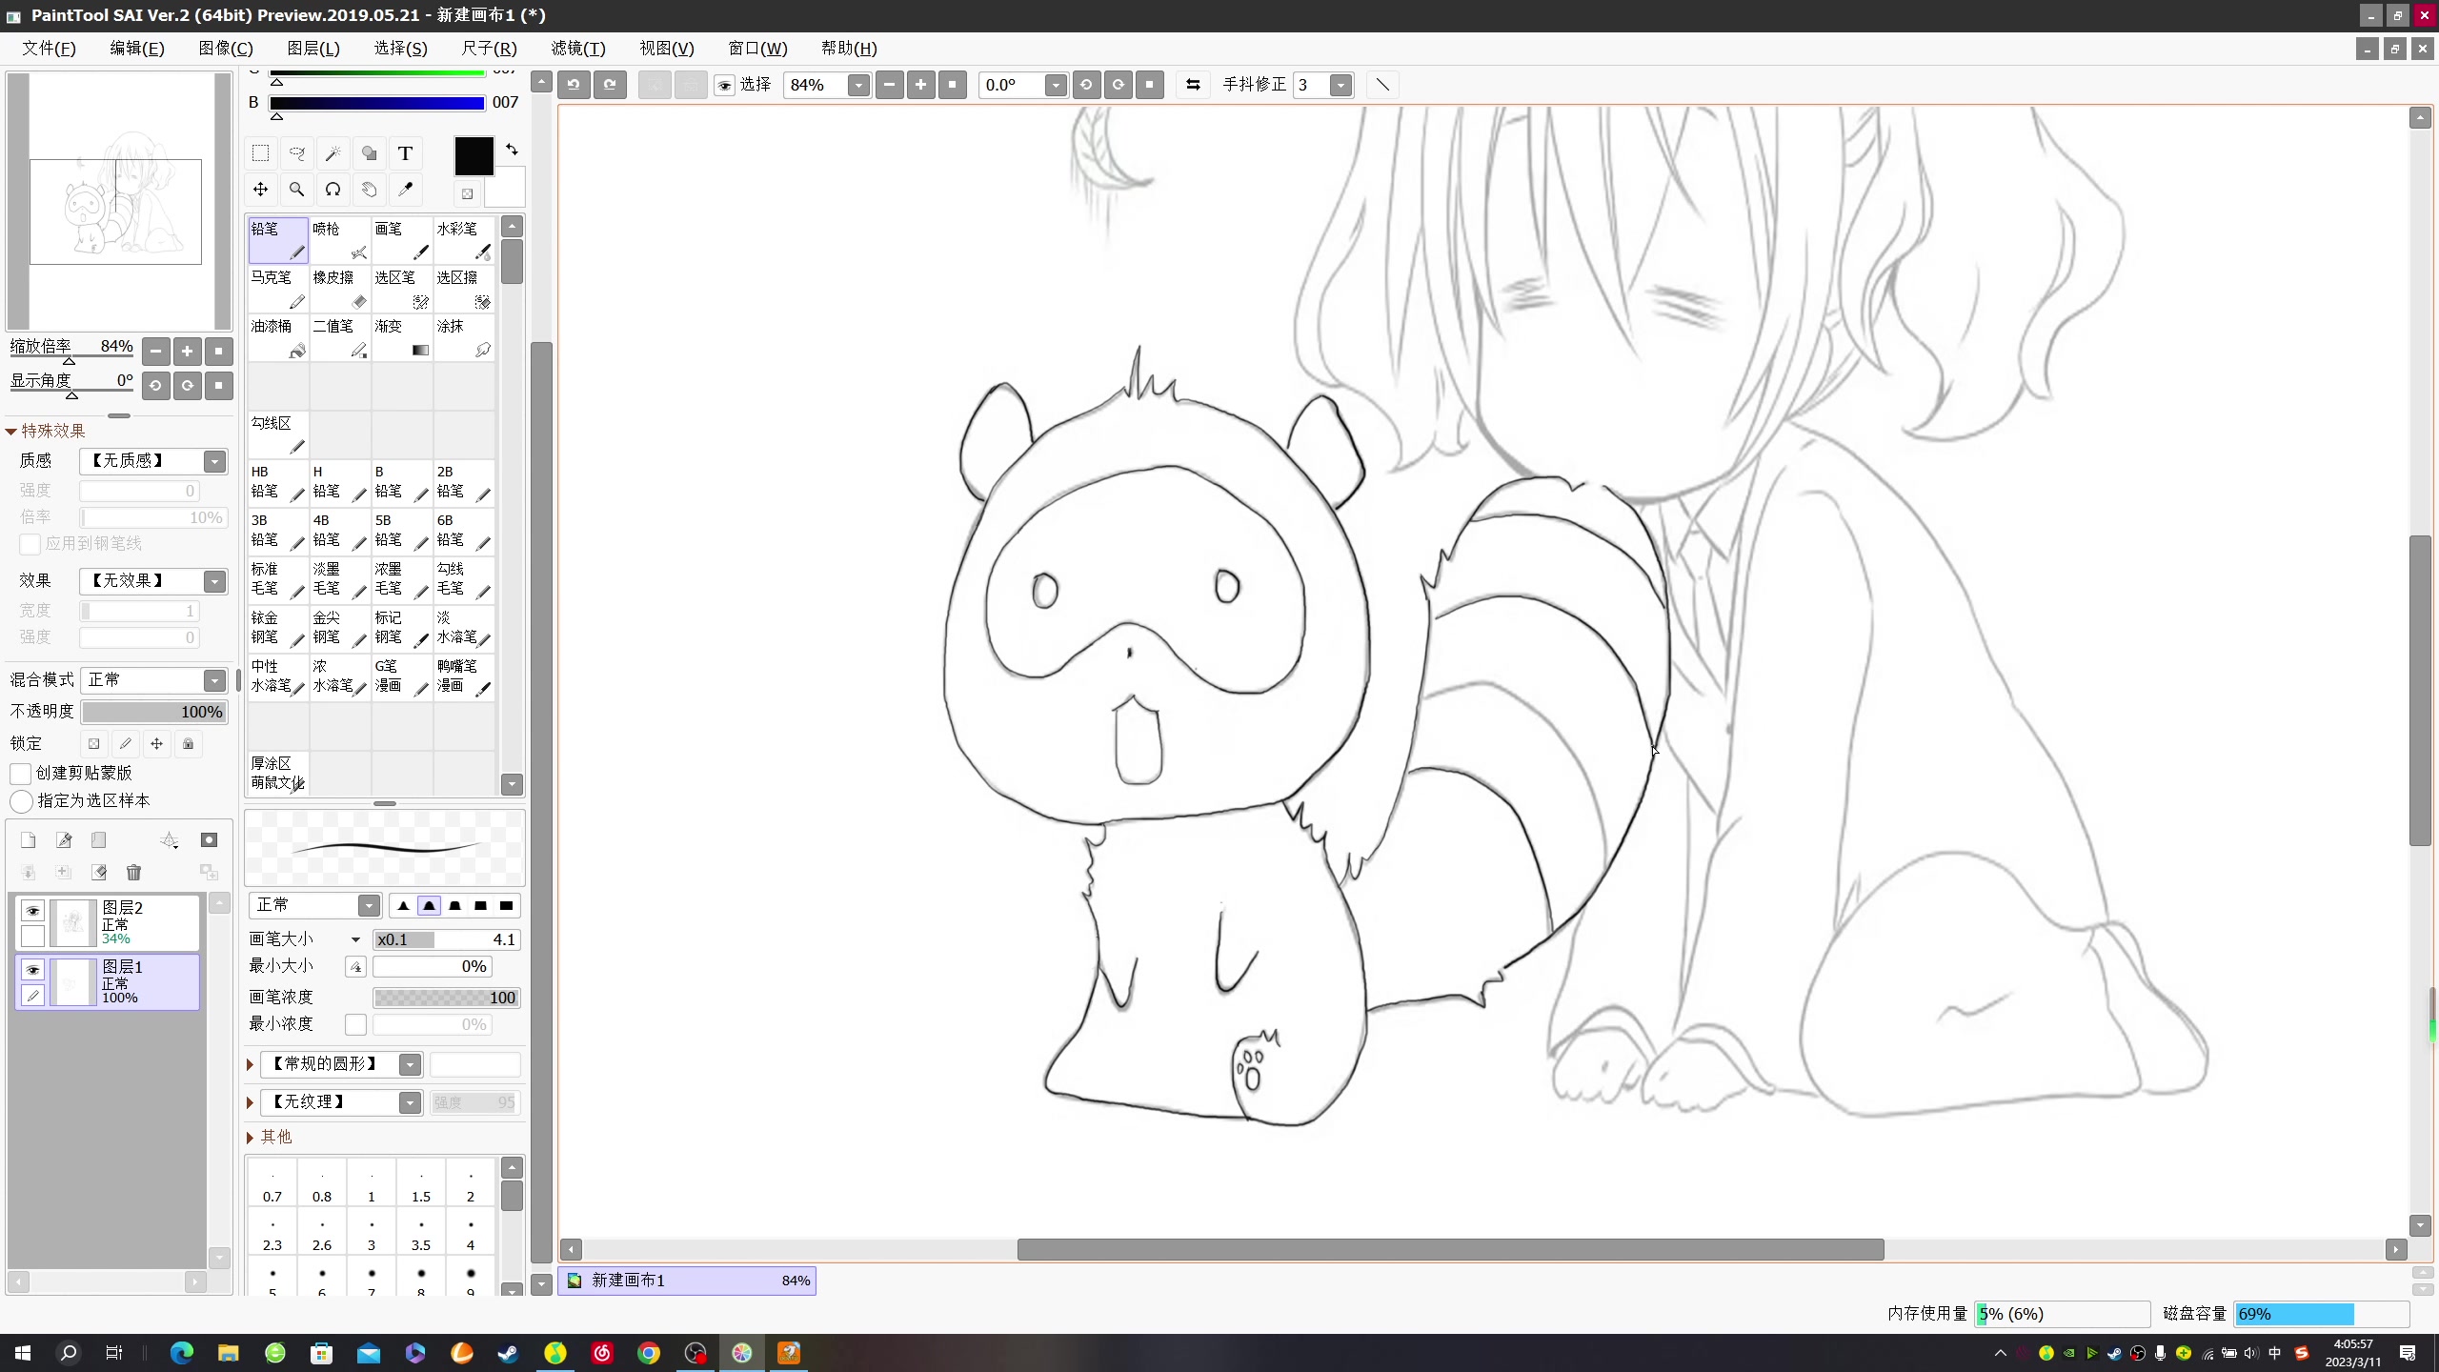The image size is (2439, 1372).
Task: Open the zoom percentage dropdown showing 84%
Action: pyautogui.click(x=858, y=85)
